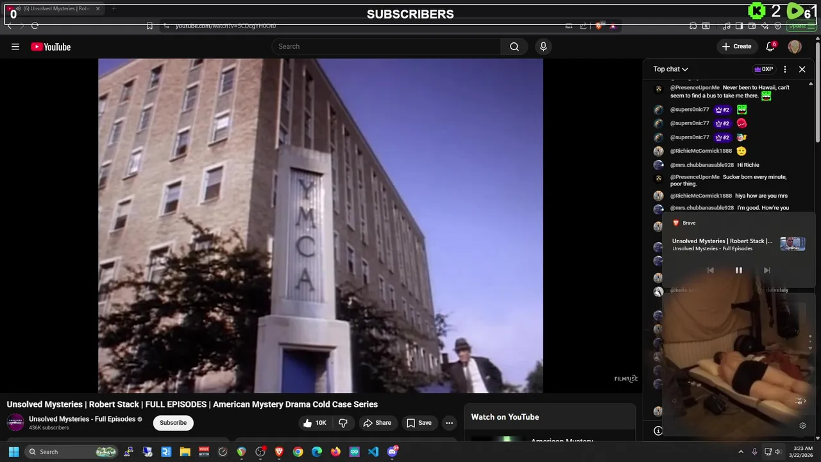This screenshot has height=462, width=821.
Task: Click the browser address bar URL
Action: point(226,26)
